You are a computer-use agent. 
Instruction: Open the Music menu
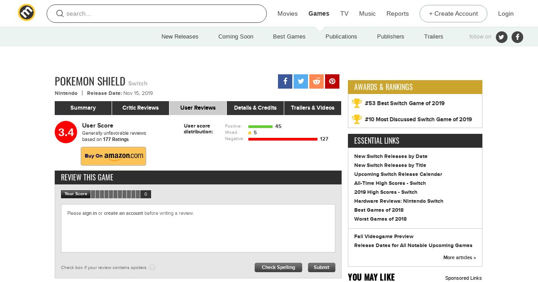point(367,13)
